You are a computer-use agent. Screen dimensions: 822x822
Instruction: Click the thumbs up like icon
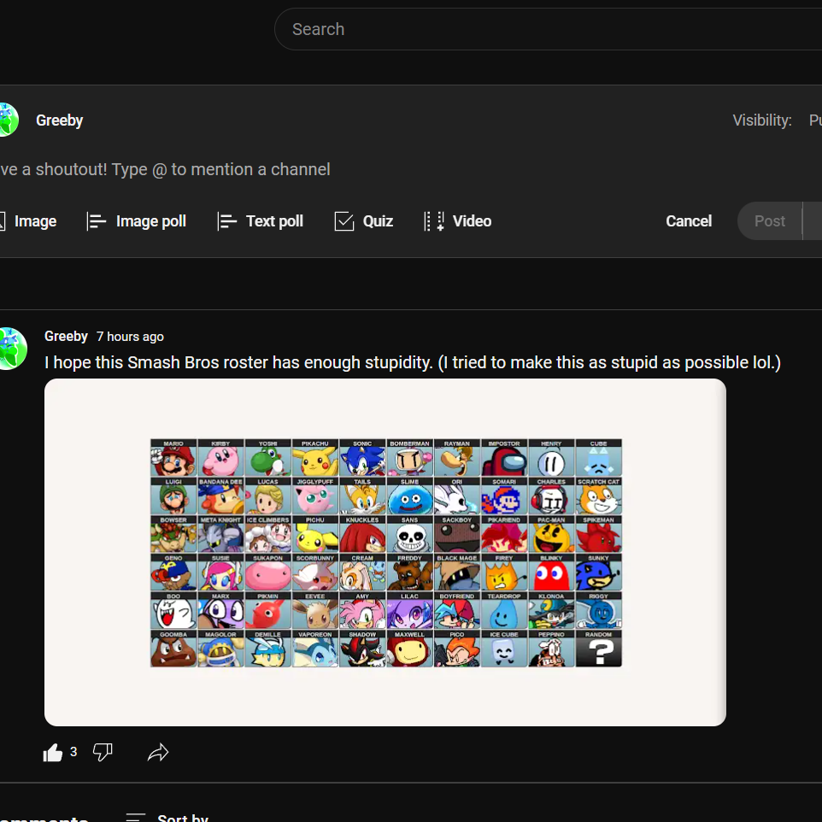click(x=52, y=753)
